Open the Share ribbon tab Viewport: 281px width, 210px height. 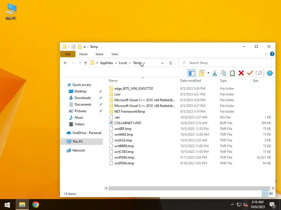pyautogui.click(x=99, y=54)
